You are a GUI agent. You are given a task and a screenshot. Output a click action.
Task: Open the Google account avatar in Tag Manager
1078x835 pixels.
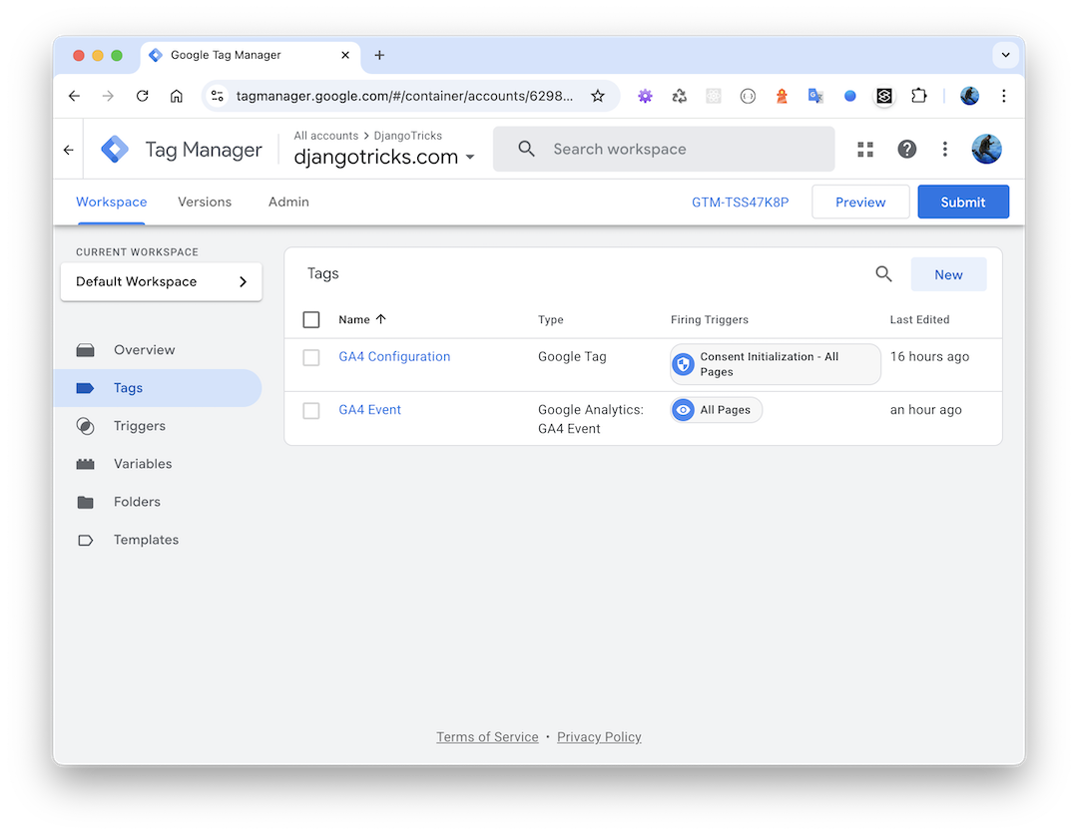click(x=986, y=149)
